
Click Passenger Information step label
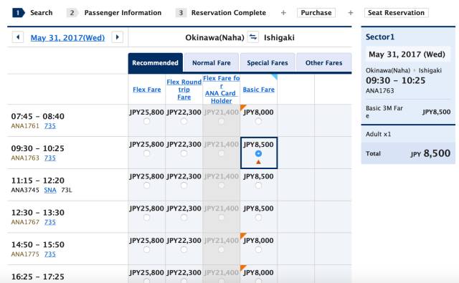(123, 13)
